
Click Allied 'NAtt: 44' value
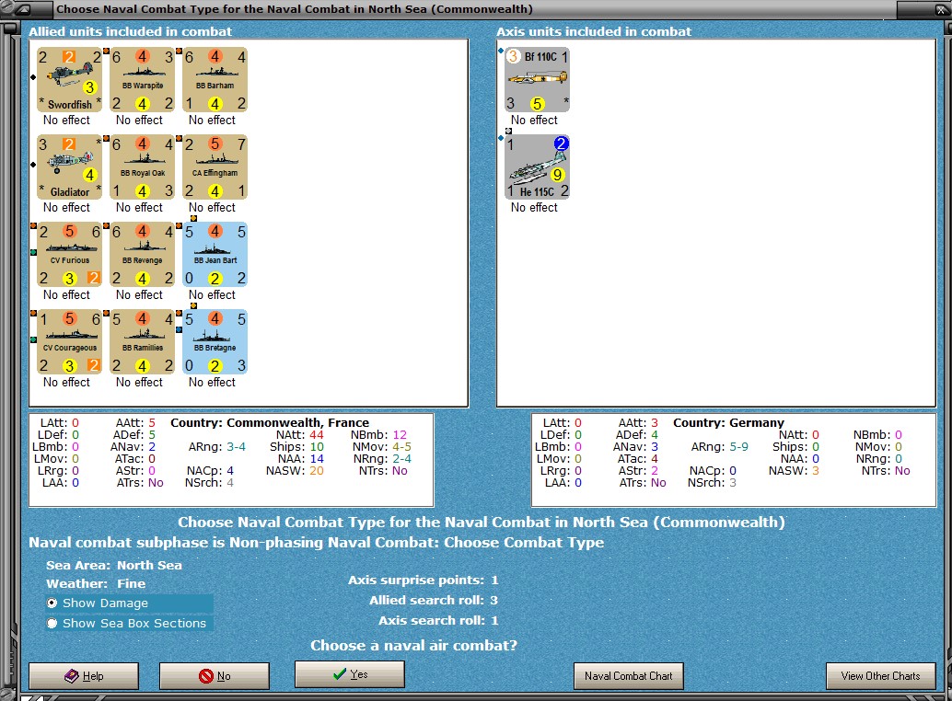(x=299, y=435)
